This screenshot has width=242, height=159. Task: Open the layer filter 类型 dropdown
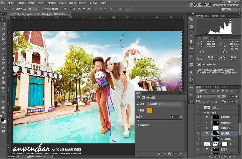pyautogui.click(x=202, y=91)
